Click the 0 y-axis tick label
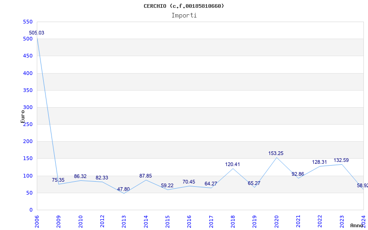 point(31,210)
